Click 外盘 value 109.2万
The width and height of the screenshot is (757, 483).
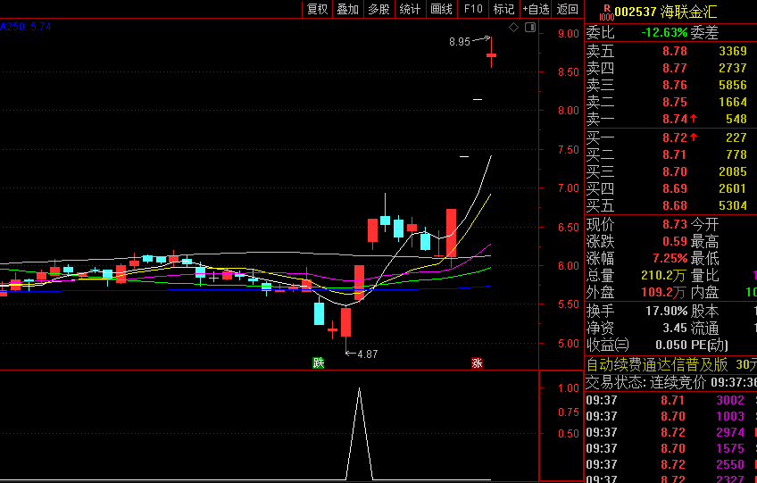(663, 292)
